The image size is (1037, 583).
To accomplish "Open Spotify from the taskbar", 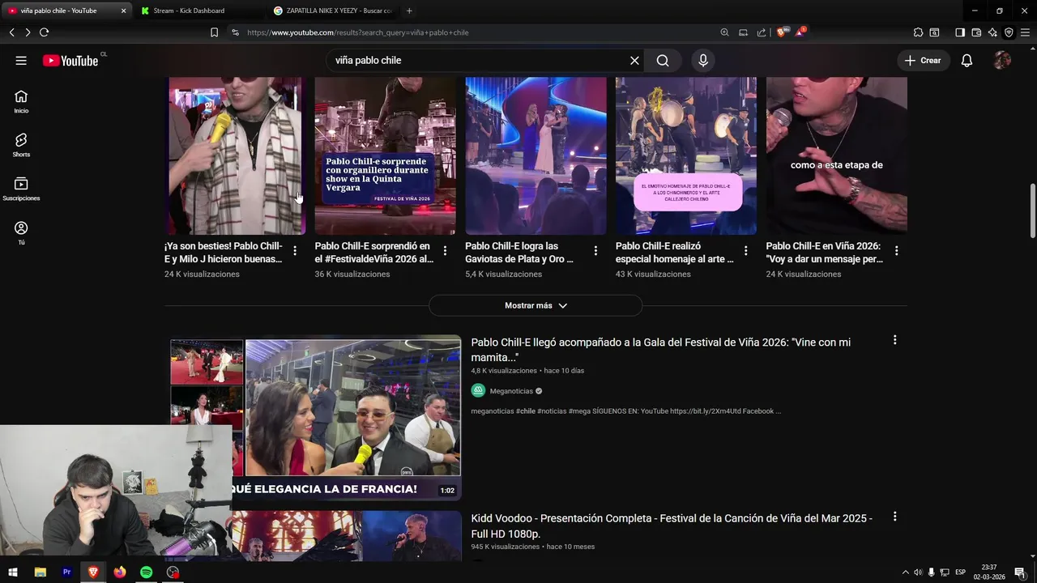I will pos(147,572).
